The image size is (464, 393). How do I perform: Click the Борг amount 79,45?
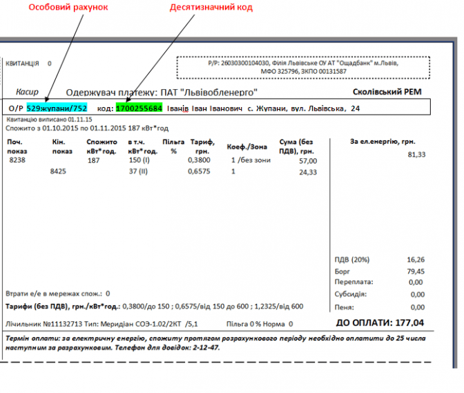[x=416, y=271]
